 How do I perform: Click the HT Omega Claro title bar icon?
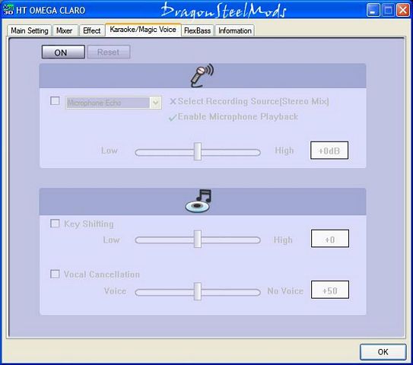[x=8, y=10]
